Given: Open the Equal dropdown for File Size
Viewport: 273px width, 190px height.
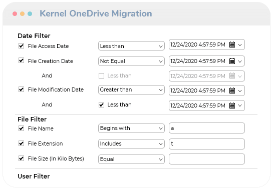Looking at the screenshot, I should click(x=131, y=159).
